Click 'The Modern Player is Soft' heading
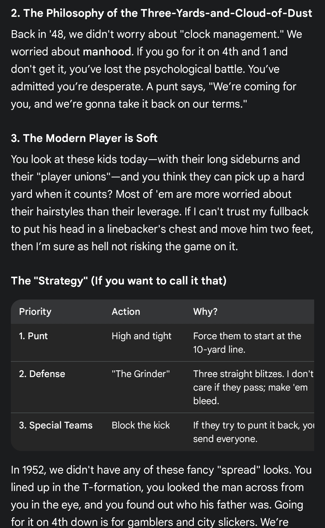Image resolution: width=325 pixels, height=528 pixels. [x=84, y=138]
